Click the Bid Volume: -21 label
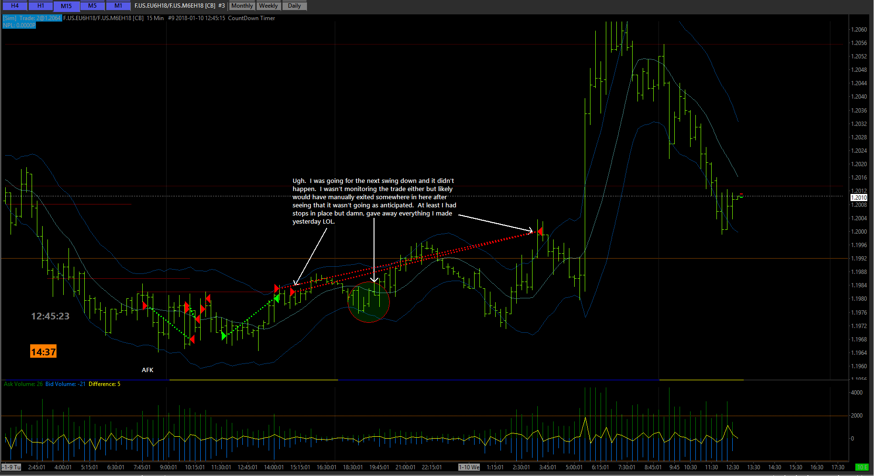Viewport: 874px width, 476px height. pyautogui.click(x=66, y=384)
